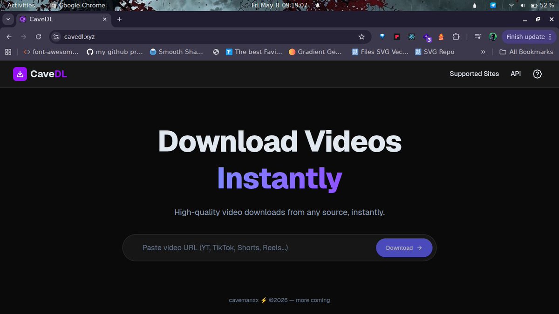Screen dimensions: 559x314
Task: Open Activities overview
Action: [x=21, y=5]
